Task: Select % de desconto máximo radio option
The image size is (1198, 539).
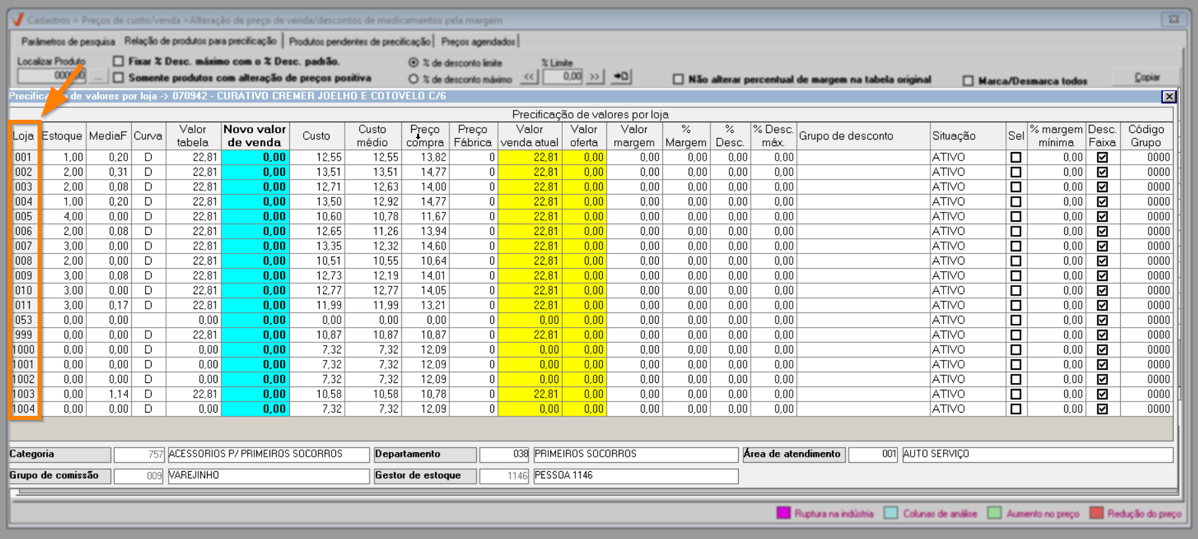Action: click(413, 79)
